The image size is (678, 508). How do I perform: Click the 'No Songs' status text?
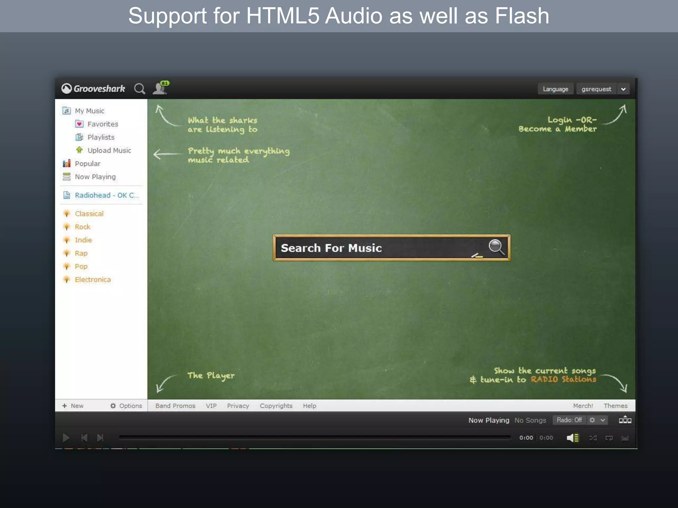[530, 420]
